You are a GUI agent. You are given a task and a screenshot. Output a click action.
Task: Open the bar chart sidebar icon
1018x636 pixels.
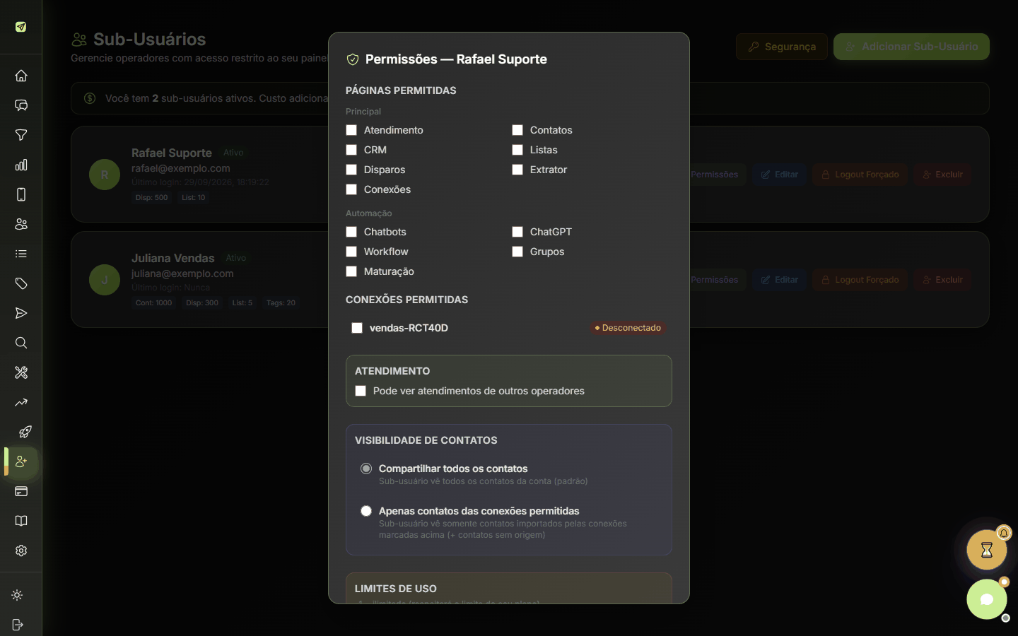[21, 165]
